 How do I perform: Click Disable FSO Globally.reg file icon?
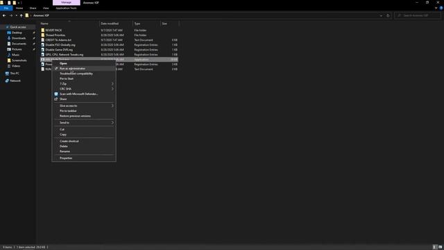(x=43, y=44)
